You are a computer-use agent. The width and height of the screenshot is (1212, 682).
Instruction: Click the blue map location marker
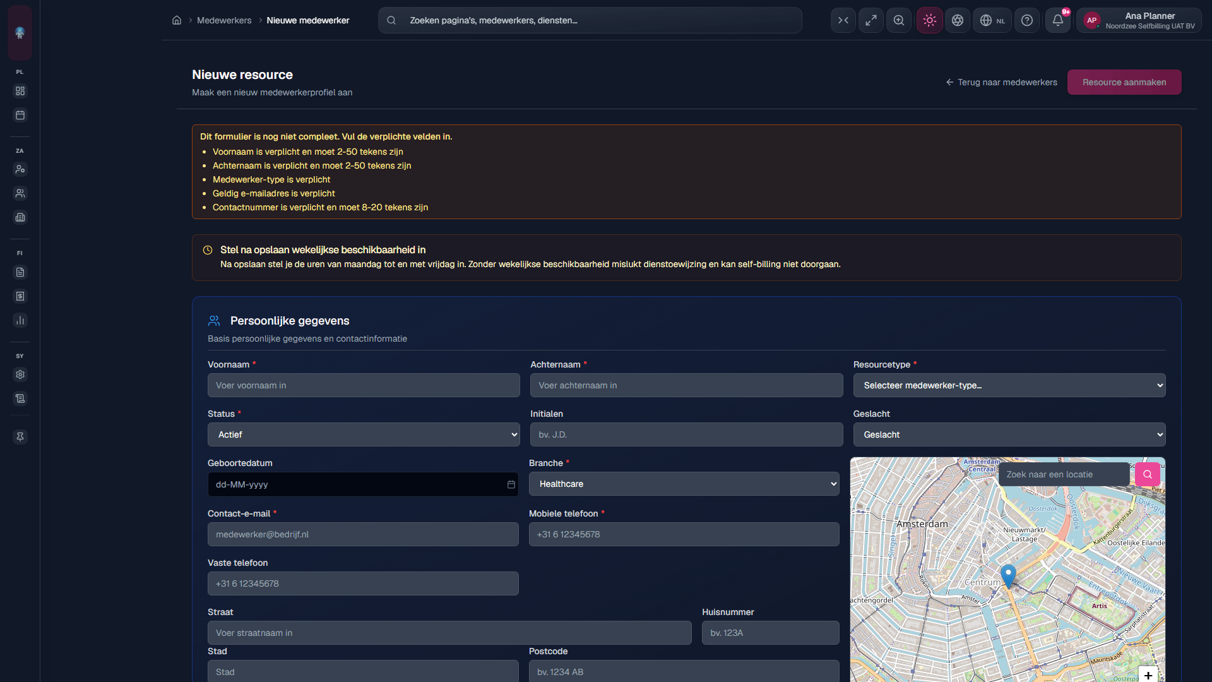(1008, 576)
